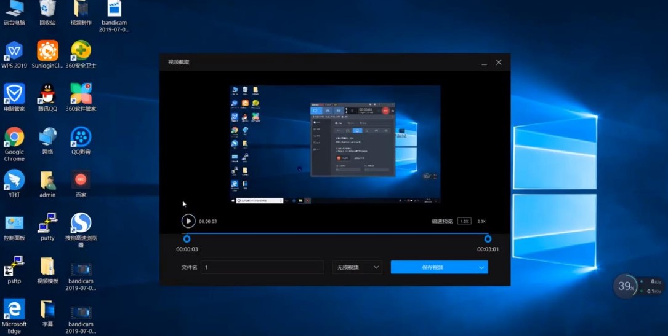The height and width of the screenshot is (336, 668).
Task: Click the trim start handle at 00:00:03
Action: (x=187, y=239)
